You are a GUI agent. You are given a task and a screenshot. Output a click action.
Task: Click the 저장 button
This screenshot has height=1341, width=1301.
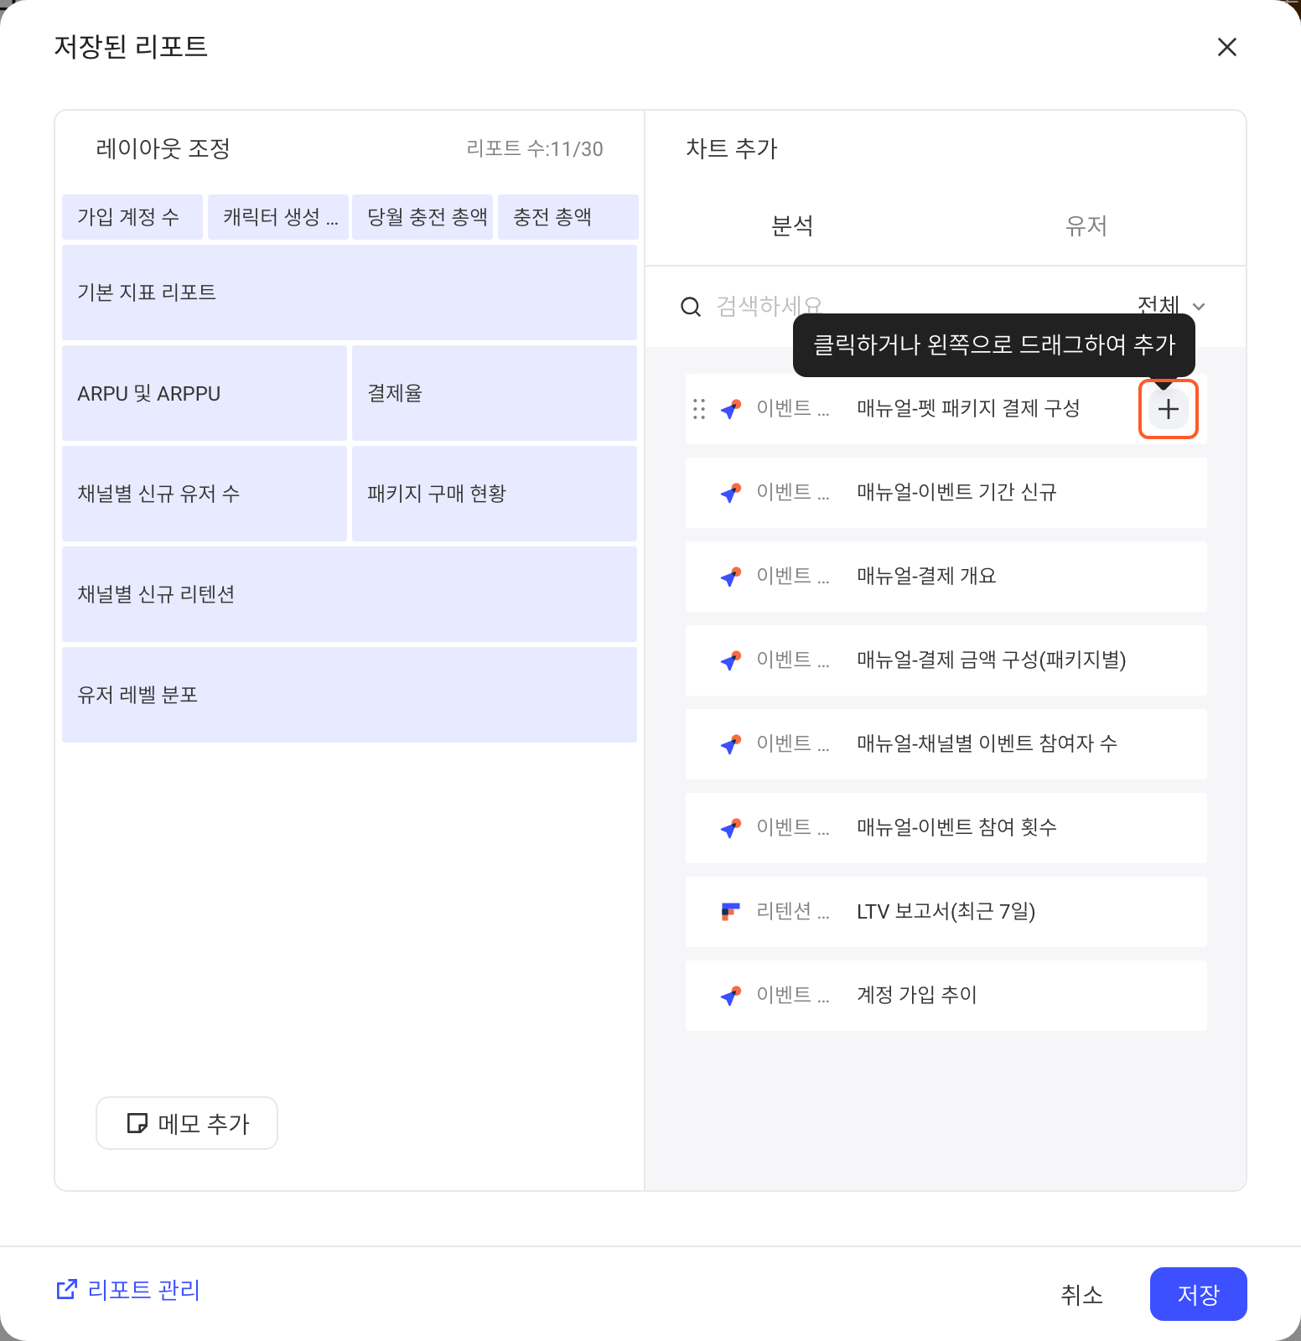(1199, 1294)
